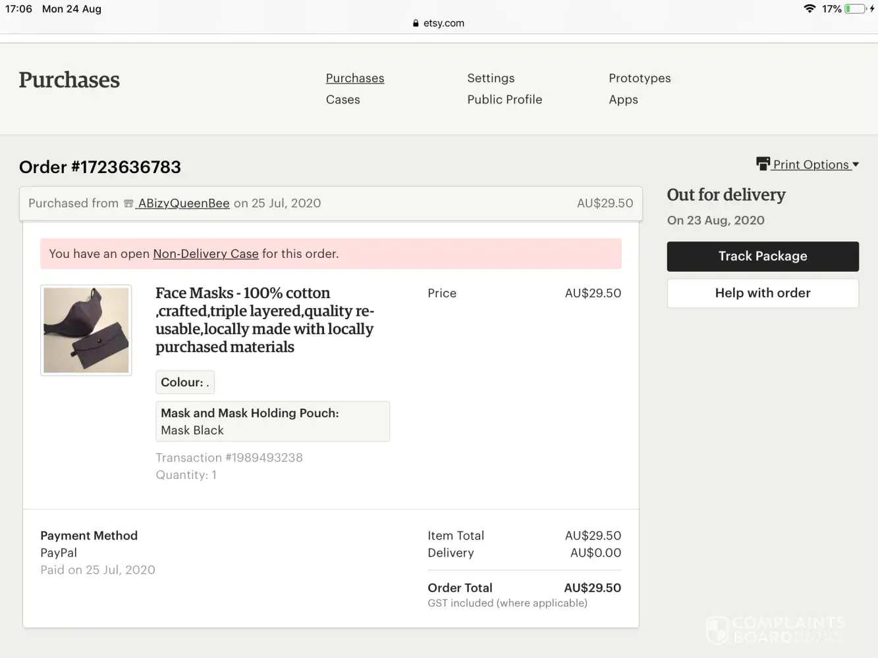The height and width of the screenshot is (658, 878).
Task: Open the Apps menu item
Action: pos(623,100)
